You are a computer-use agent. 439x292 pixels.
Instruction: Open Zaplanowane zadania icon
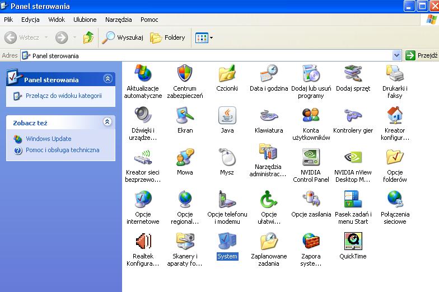[269, 241]
